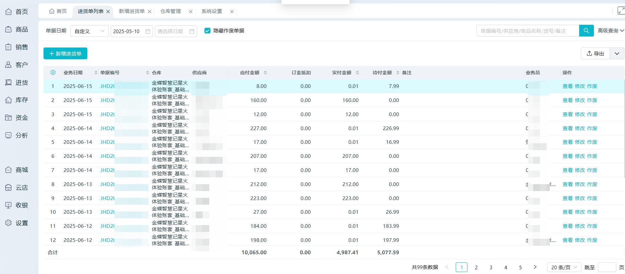Open 库存 module in sidebar
The height and width of the screenshot is (274, 625).
(x=17, y=100)
